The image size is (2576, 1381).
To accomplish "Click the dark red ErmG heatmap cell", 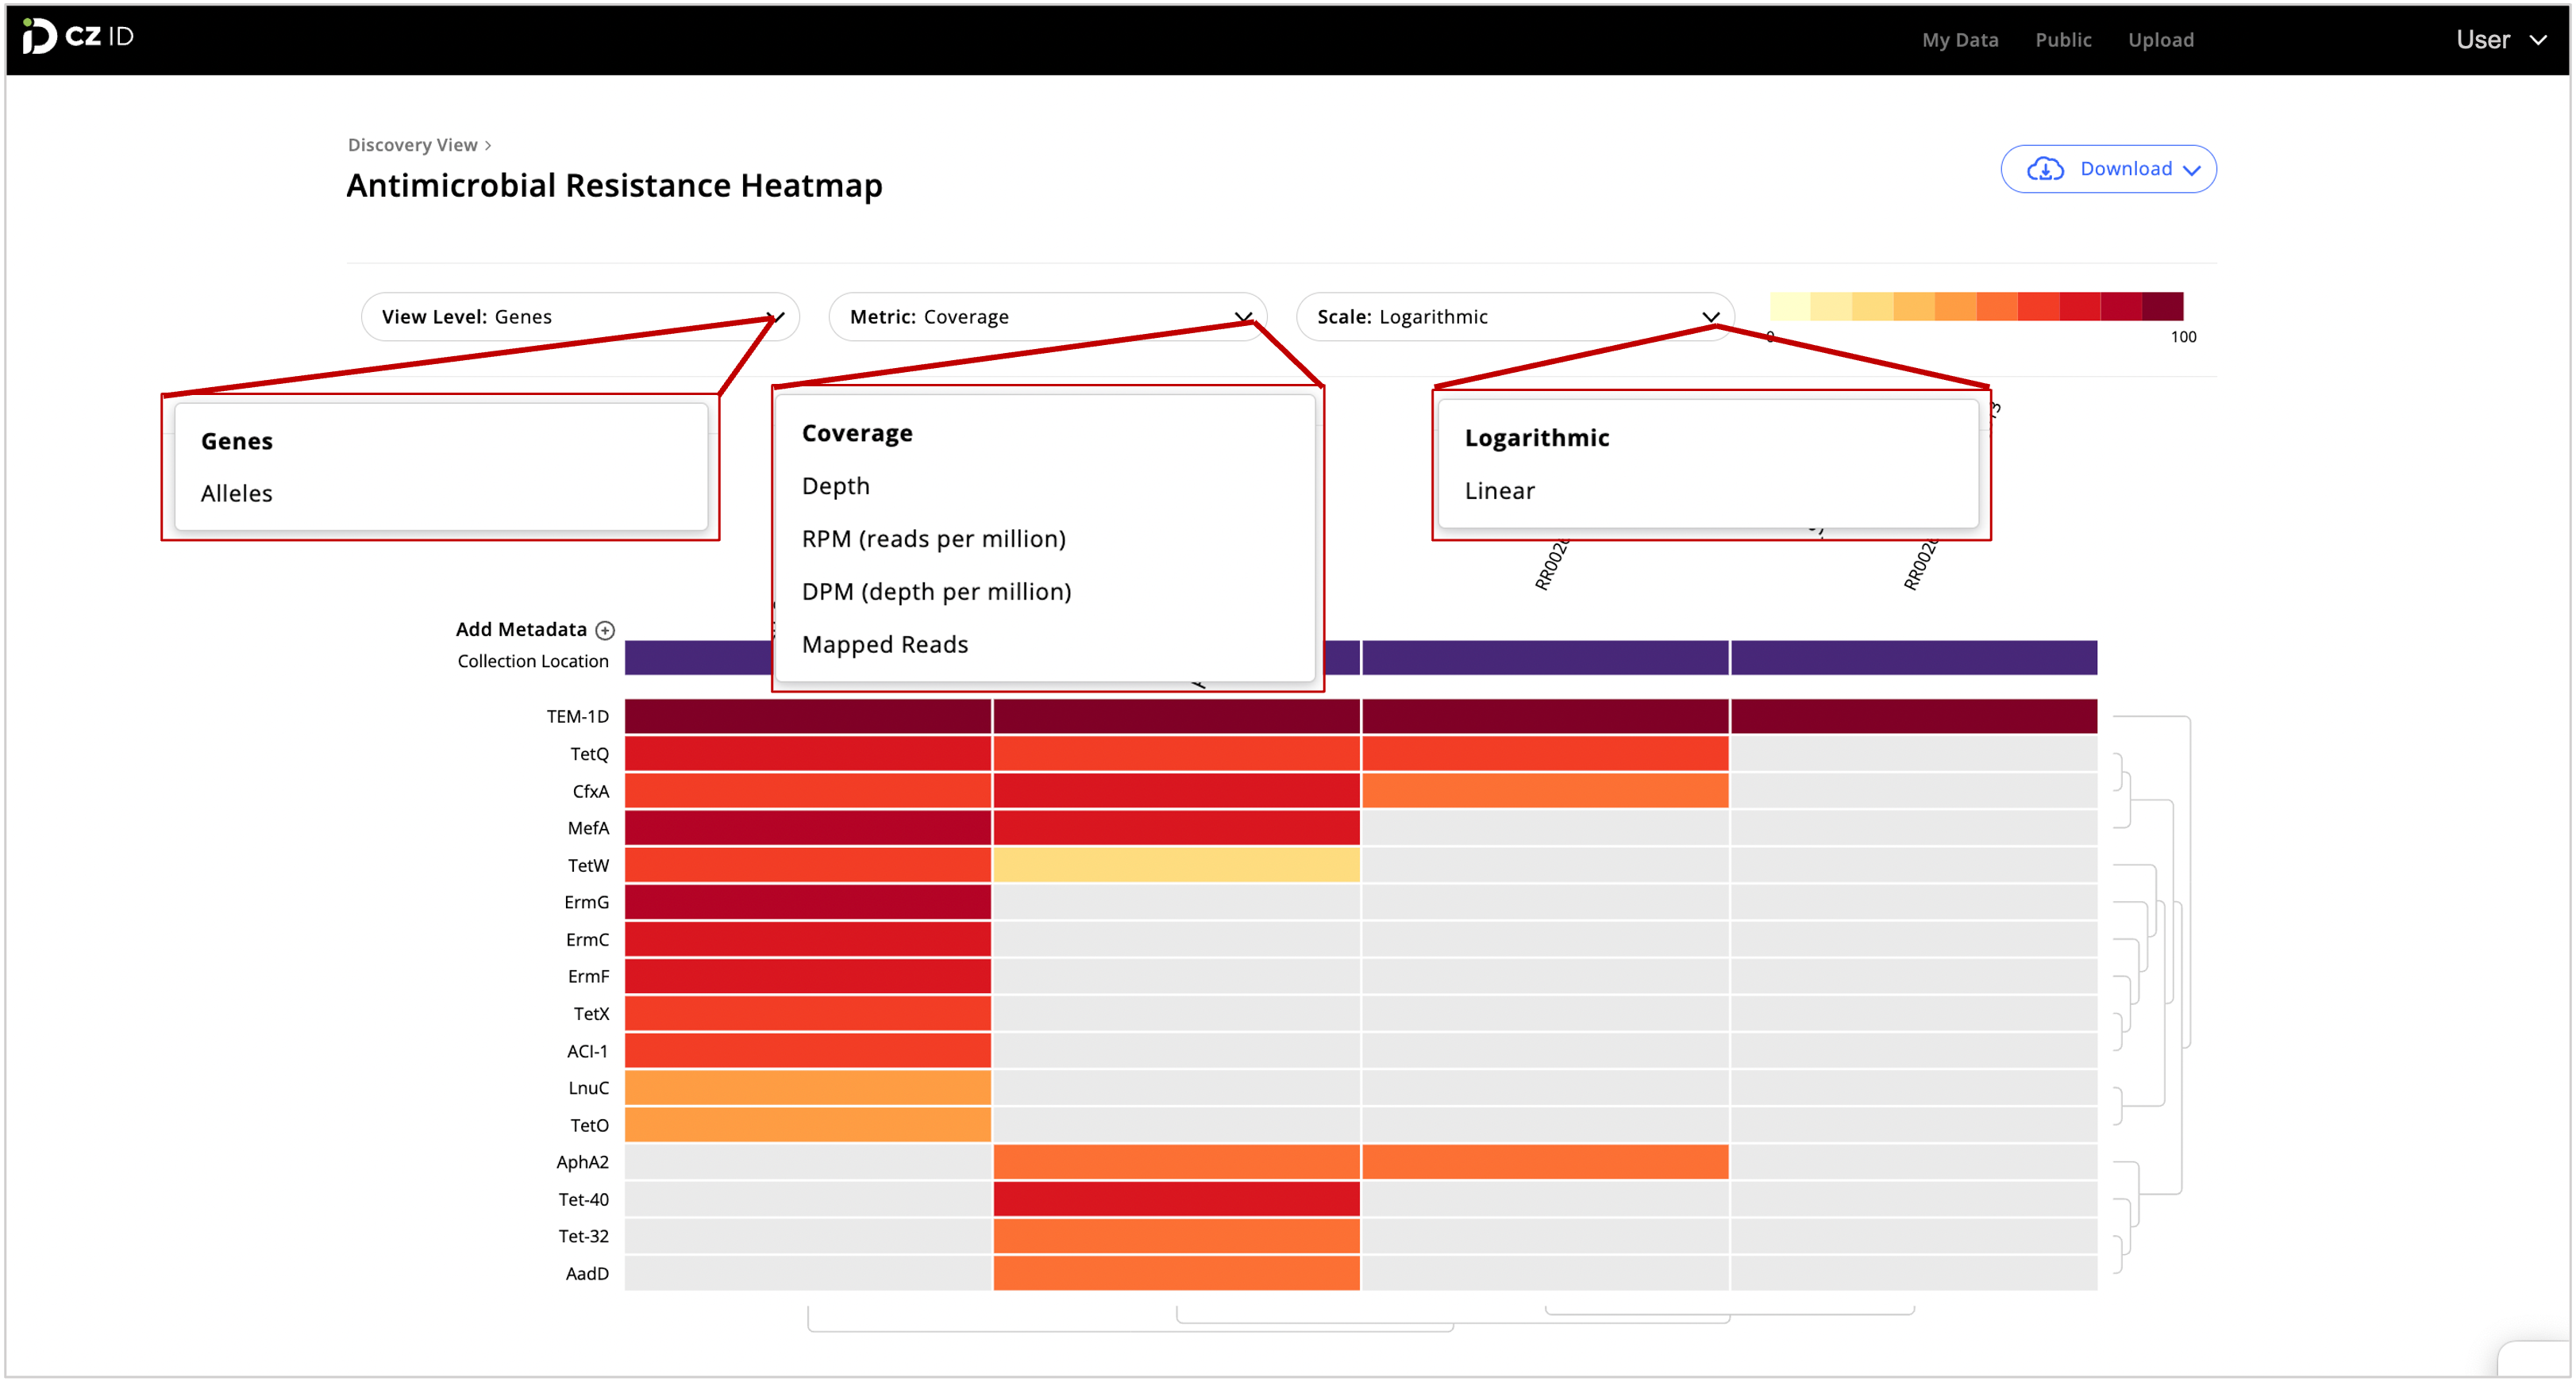I will pos(808,903).
